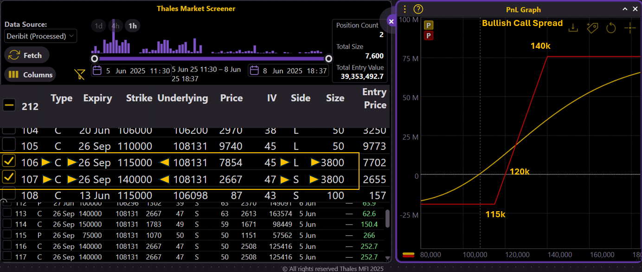
Task: Click strike 110000 in row 105
Action: point(135,146)
